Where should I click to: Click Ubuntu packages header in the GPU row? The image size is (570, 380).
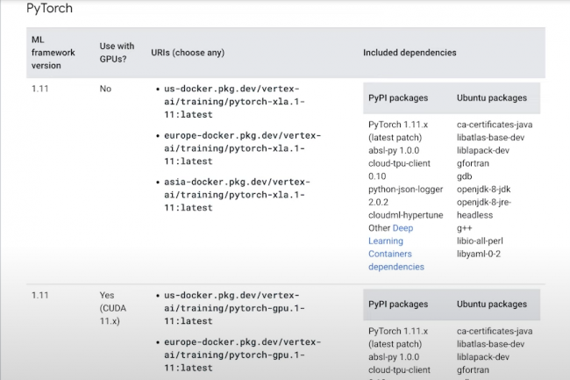pyautogui.click(x=492, y=304)
